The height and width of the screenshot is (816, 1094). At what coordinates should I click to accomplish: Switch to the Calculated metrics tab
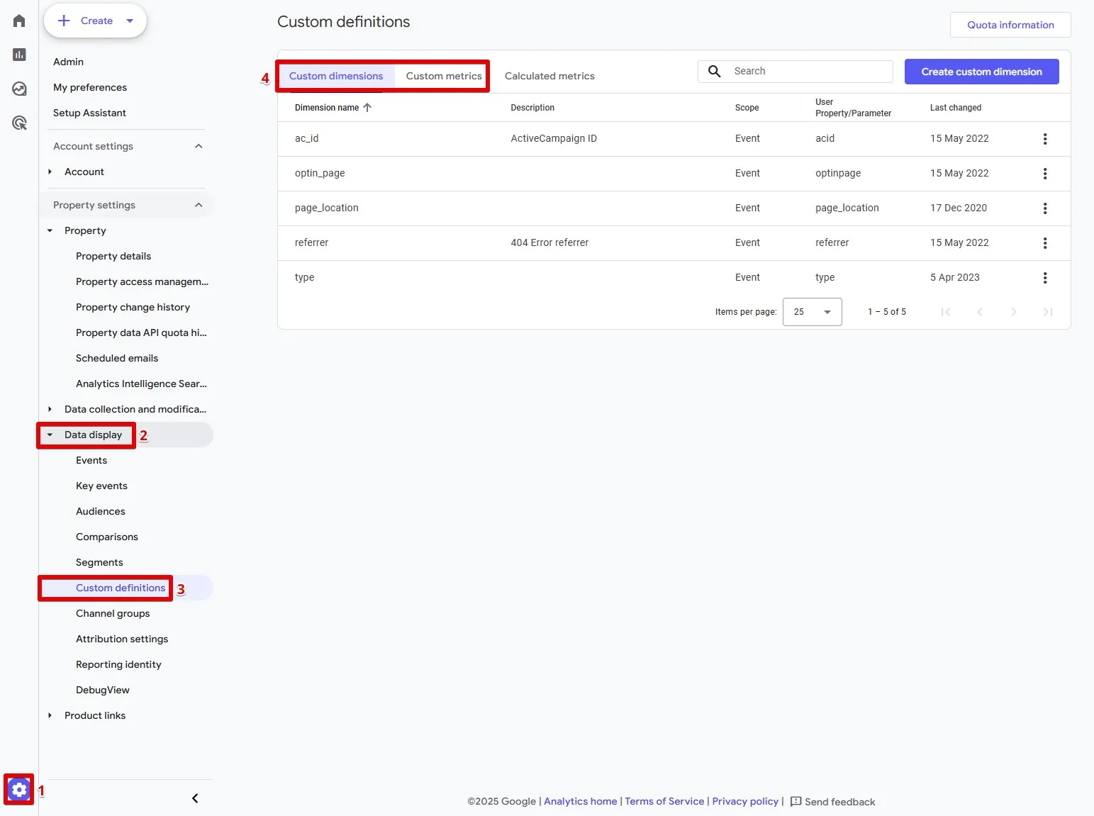(549, 76)
